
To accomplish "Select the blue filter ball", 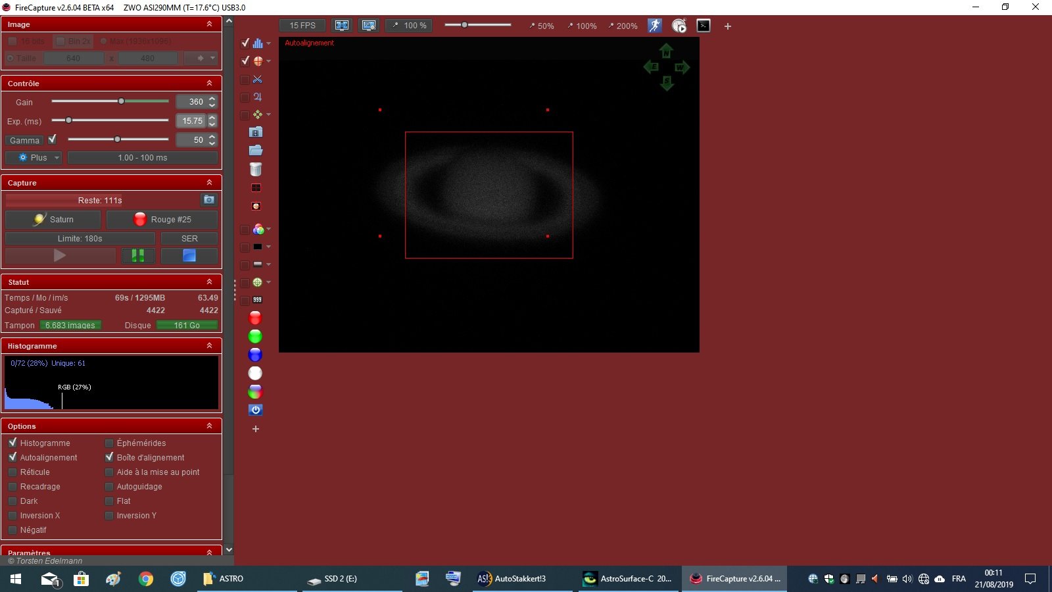I will pos(255,355).
